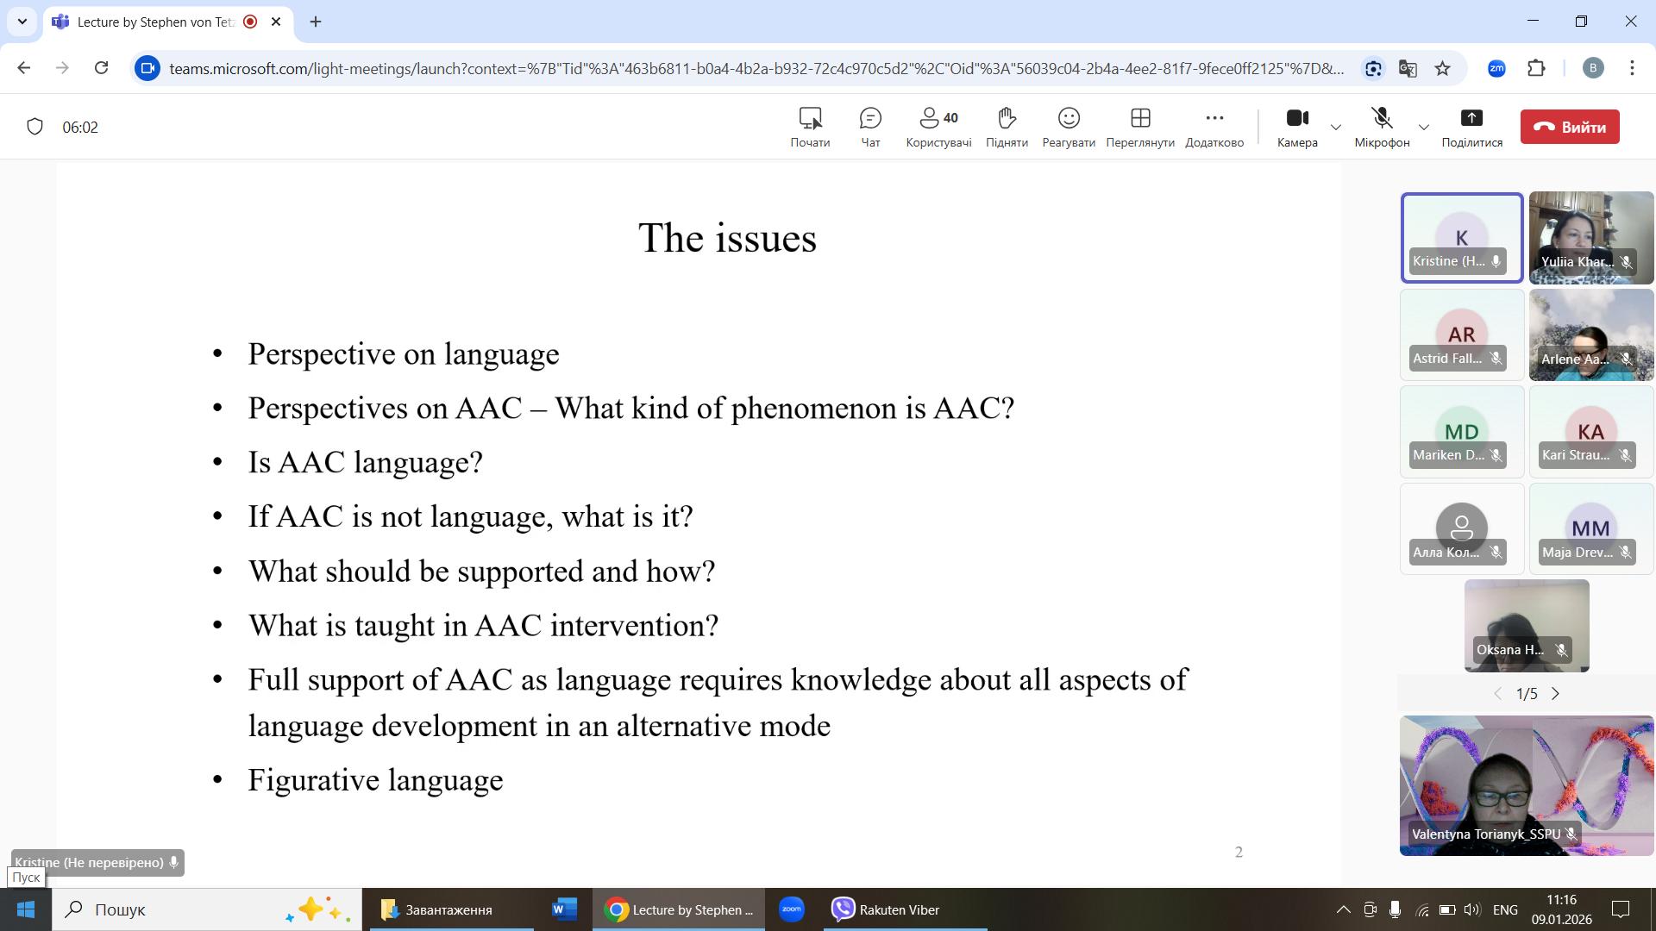This screenshot has width=1656, height=931.
Task: Toggle the camera (Камера) on
Action: 1296,127
